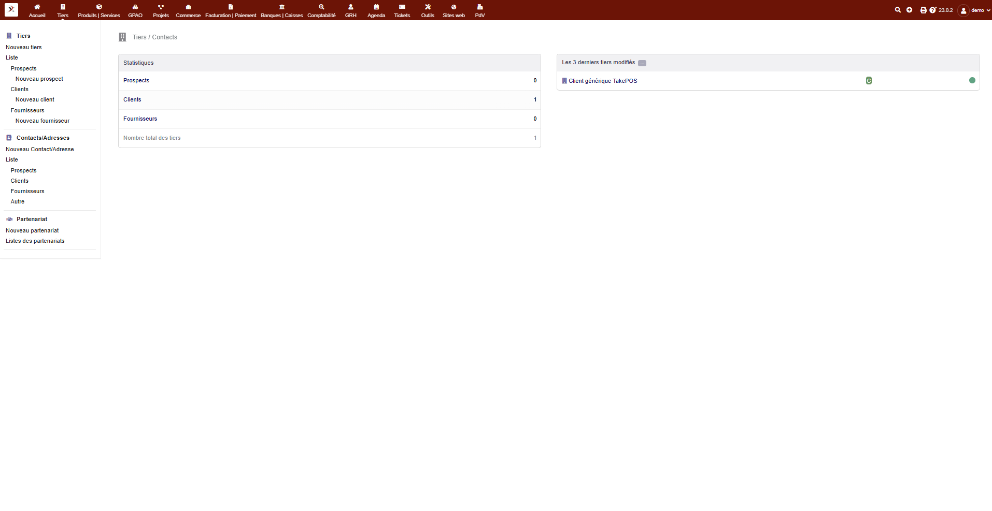
Task: Open the PdV point of sale menu
Action: click(480, 10)
